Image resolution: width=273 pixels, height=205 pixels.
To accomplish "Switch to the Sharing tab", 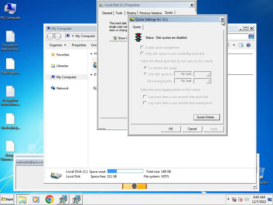I will pos(131,13).
